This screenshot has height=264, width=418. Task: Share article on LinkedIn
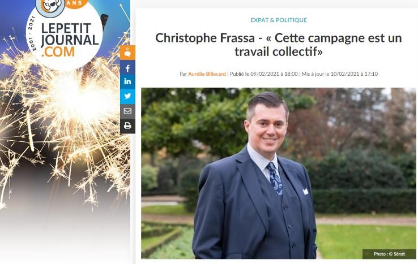[x=127, y=82]
